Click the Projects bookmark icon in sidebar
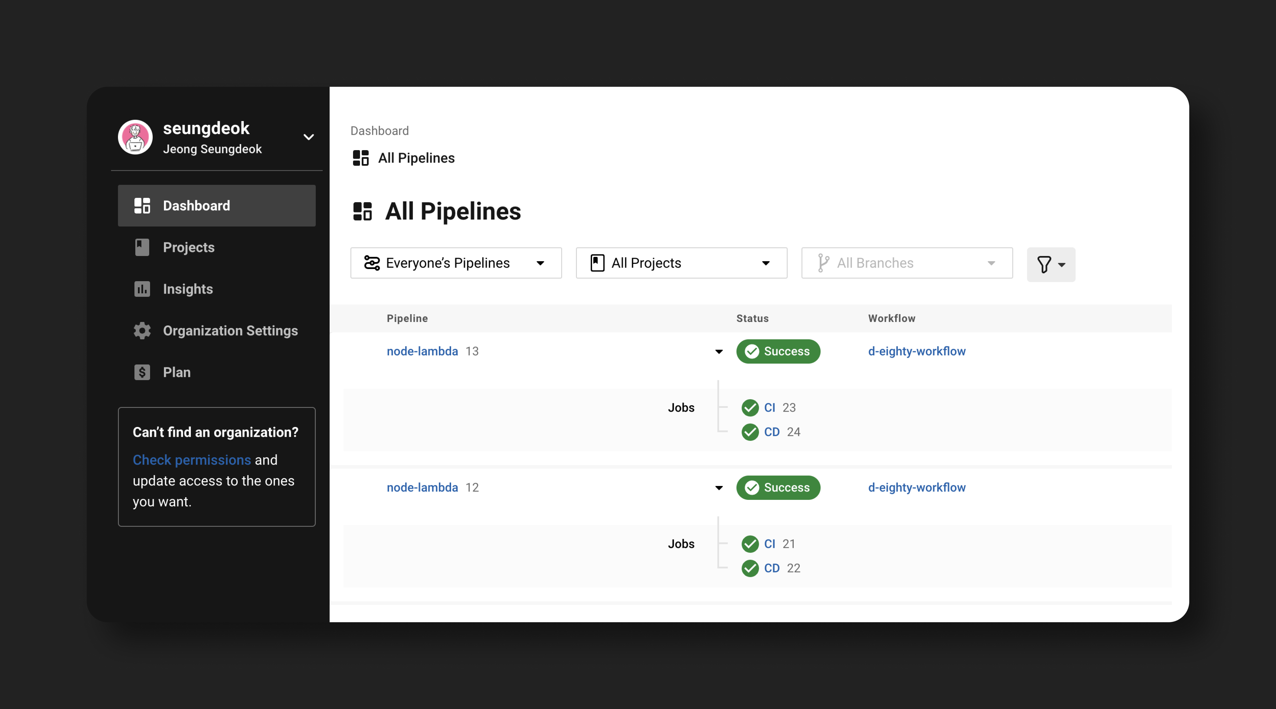The width and height of the screenshot is (1276, 709). click(142, 247)
